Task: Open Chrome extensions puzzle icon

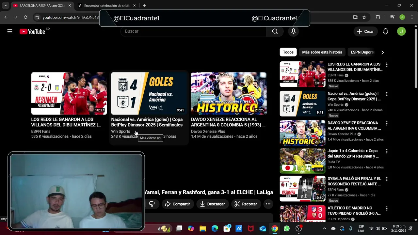Action: 378,17
